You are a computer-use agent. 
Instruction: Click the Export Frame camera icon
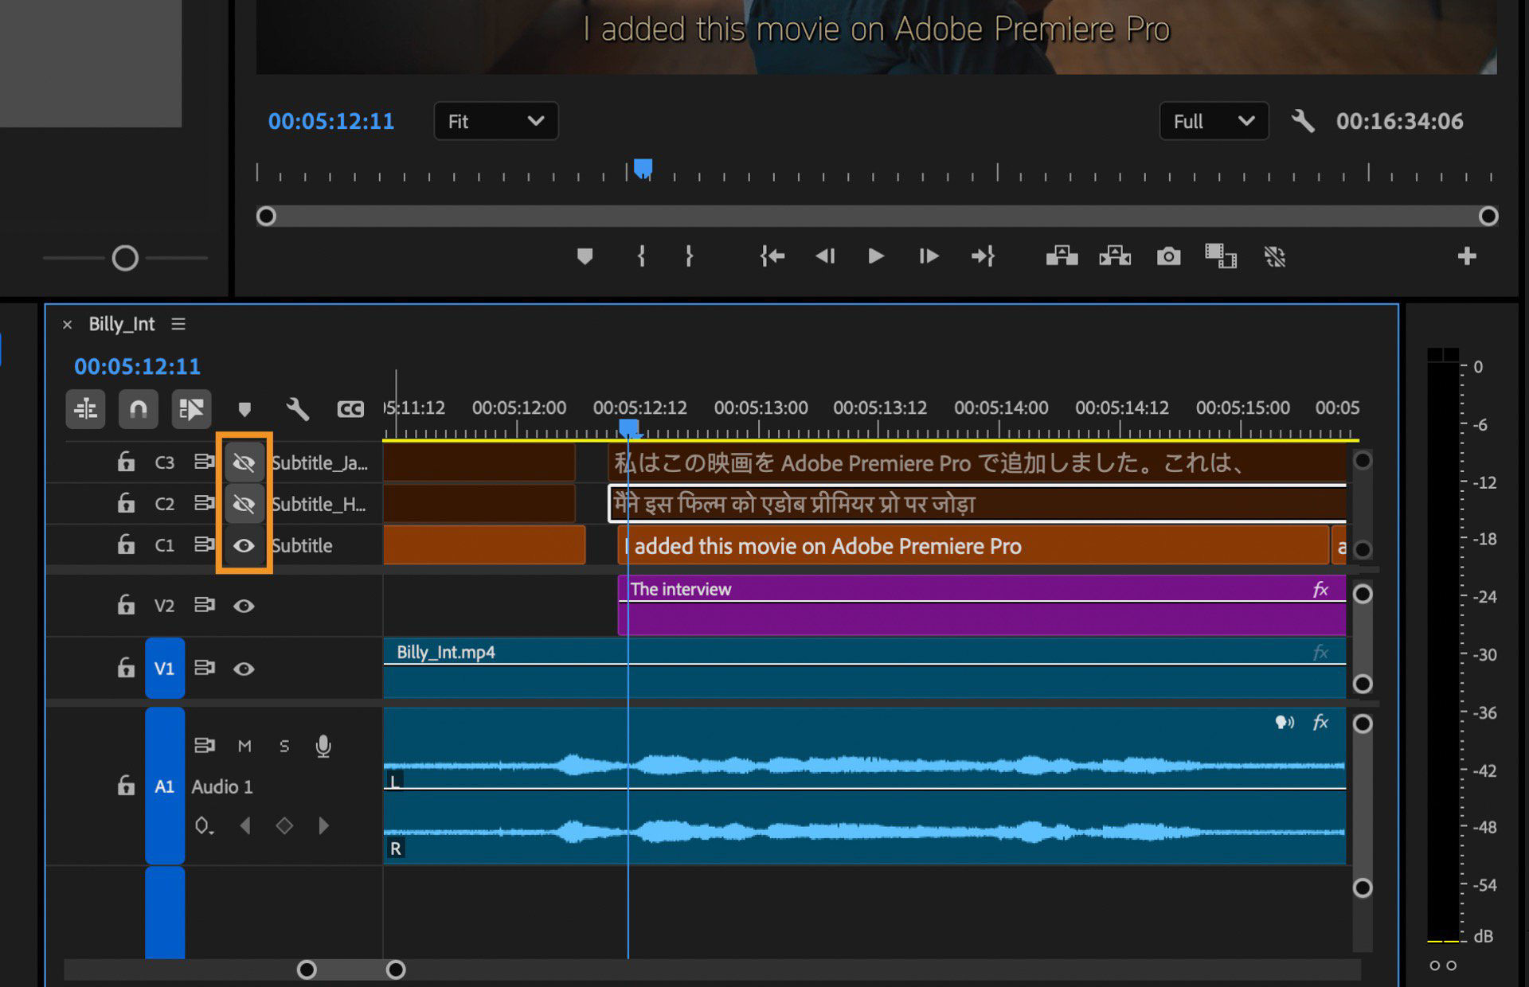(1168, 256)
